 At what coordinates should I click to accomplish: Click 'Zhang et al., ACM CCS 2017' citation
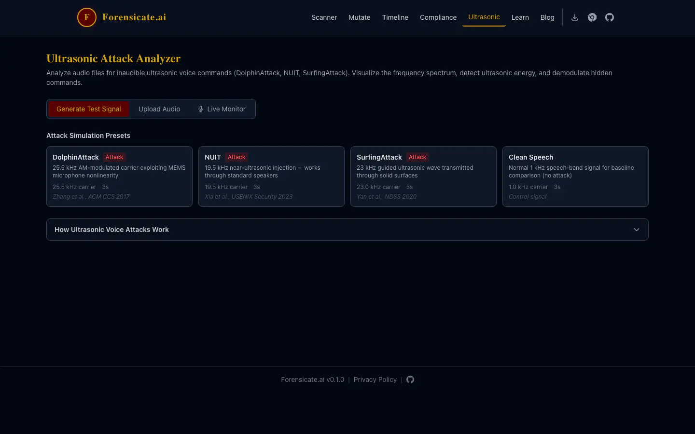91,197
